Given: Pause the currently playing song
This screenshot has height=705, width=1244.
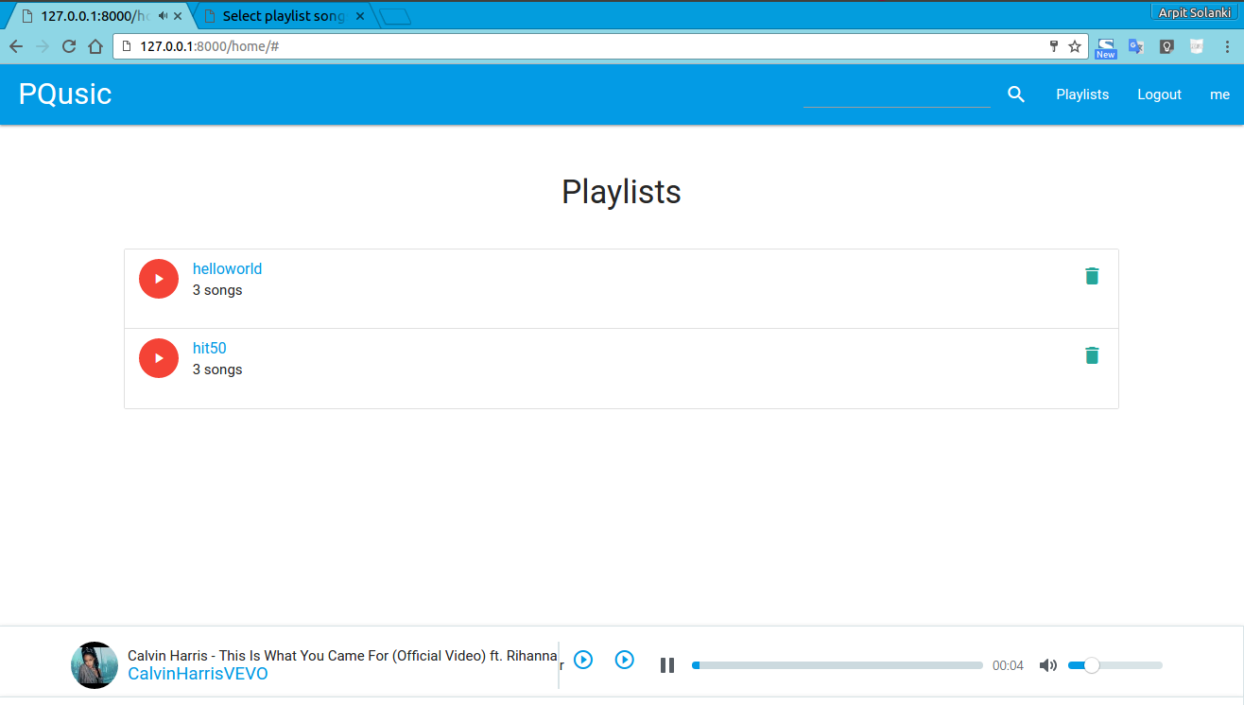Looking at the screenshot, I should pos(667,665).
